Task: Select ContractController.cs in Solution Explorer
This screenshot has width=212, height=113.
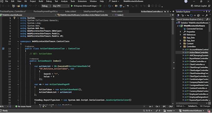Action: coord(198,88)
